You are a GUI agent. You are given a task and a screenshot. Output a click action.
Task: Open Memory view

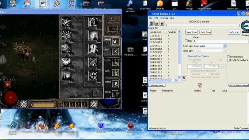pyautogui.click(x=157, y=85)
